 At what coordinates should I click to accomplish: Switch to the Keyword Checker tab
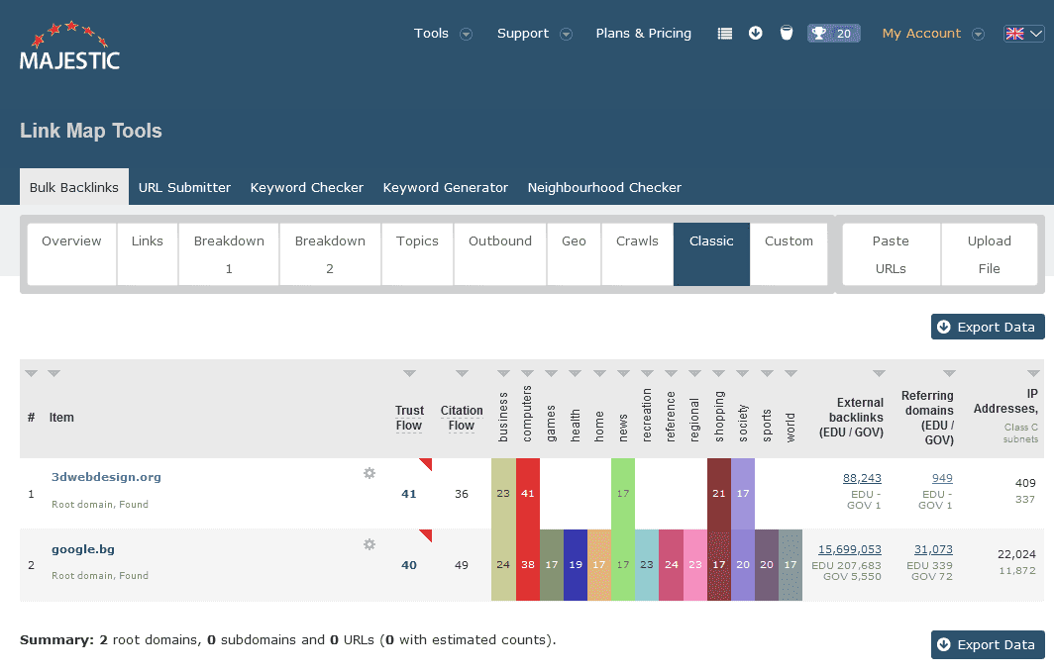[x=306, y=187]
